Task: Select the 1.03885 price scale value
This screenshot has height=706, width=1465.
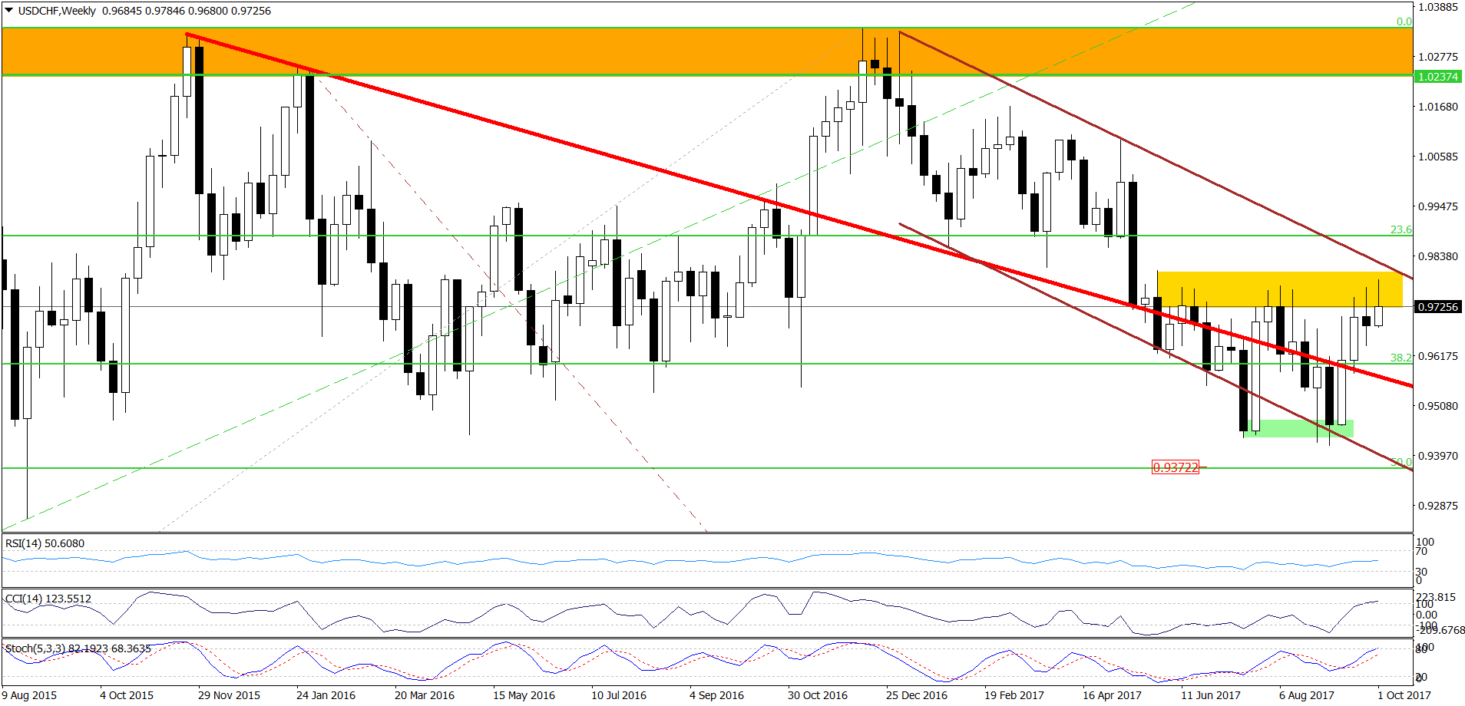Action: point(1437,7)
